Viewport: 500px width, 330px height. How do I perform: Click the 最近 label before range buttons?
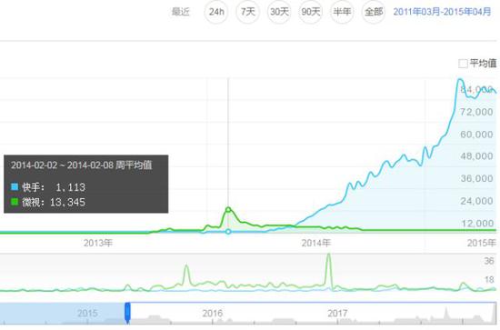click(181, 12)
